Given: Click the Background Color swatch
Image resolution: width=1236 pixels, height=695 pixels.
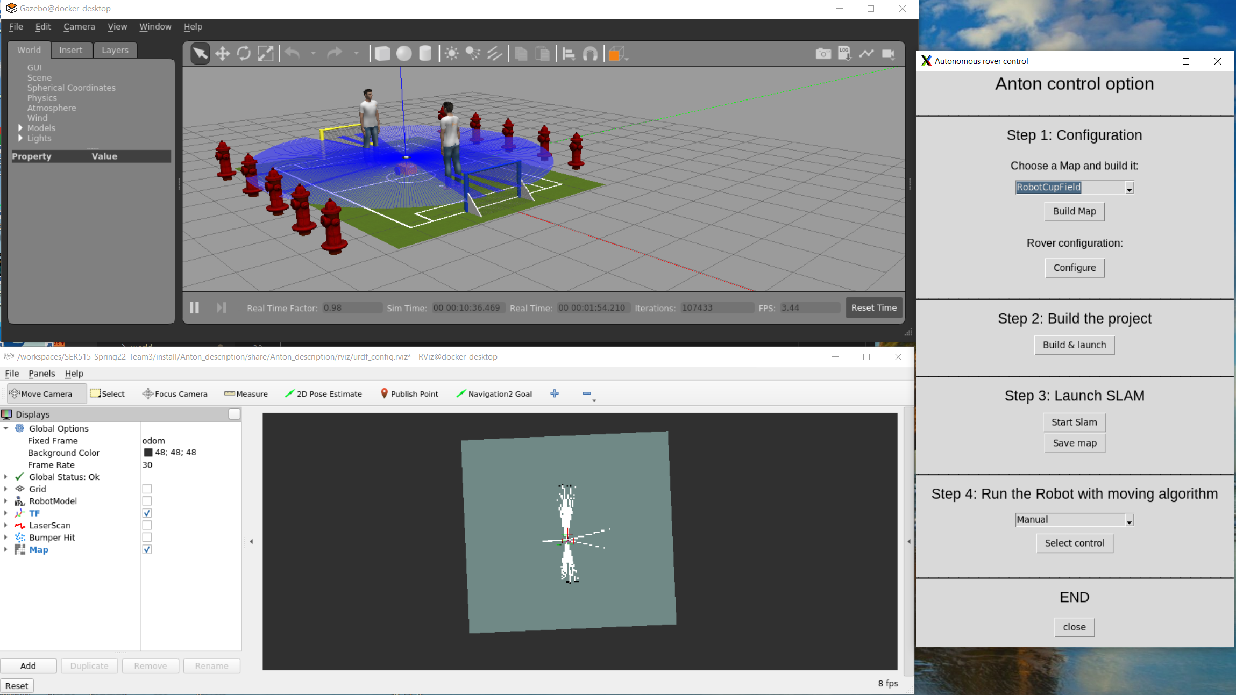Looking at the screenshot, I should coord(148,453).
